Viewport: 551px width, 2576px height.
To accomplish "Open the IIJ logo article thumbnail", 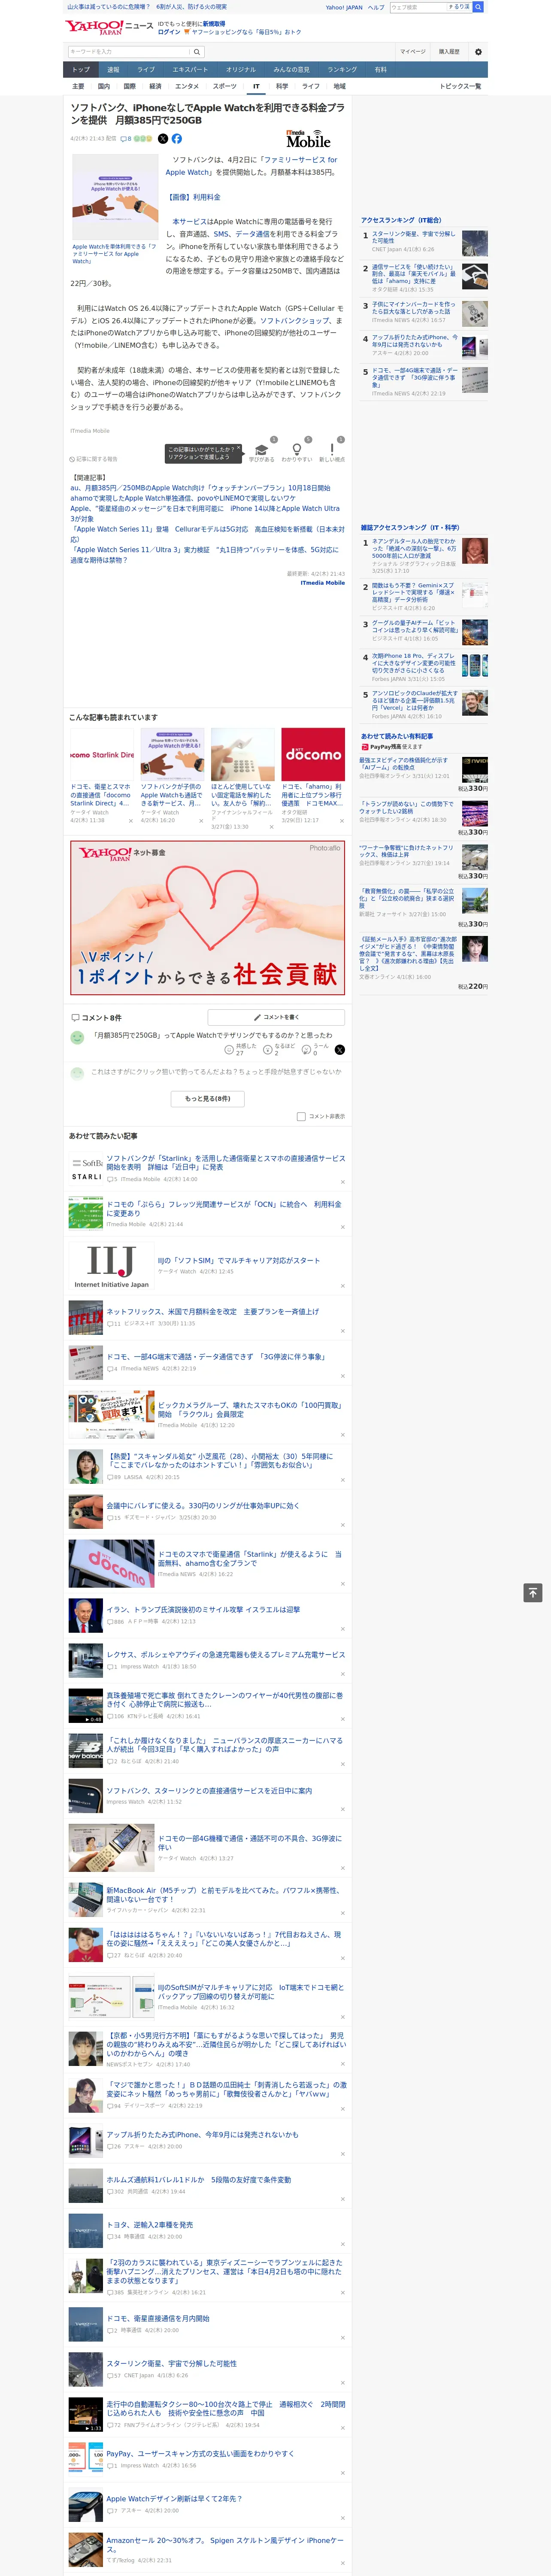I will point(112,1266).
